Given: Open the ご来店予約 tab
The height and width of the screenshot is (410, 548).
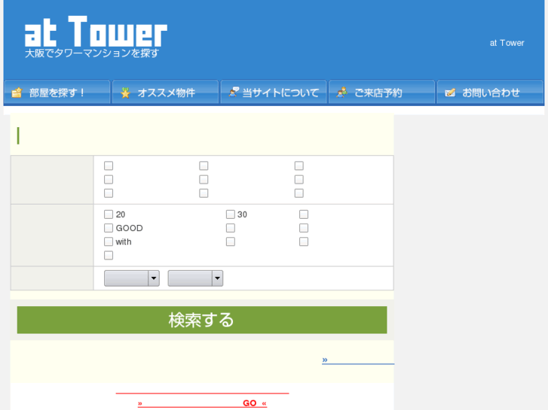Looking at the screenshot, I should tap(381, 92).
